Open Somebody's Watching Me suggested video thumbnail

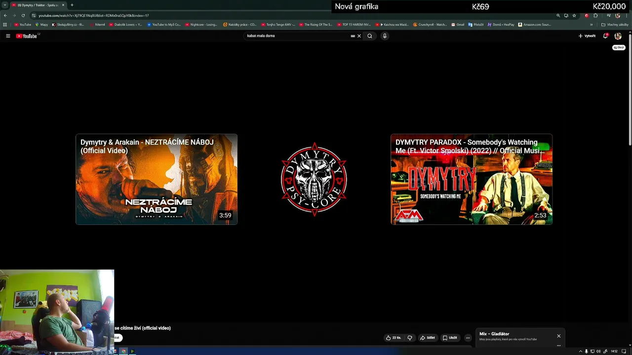coord(472,179)
